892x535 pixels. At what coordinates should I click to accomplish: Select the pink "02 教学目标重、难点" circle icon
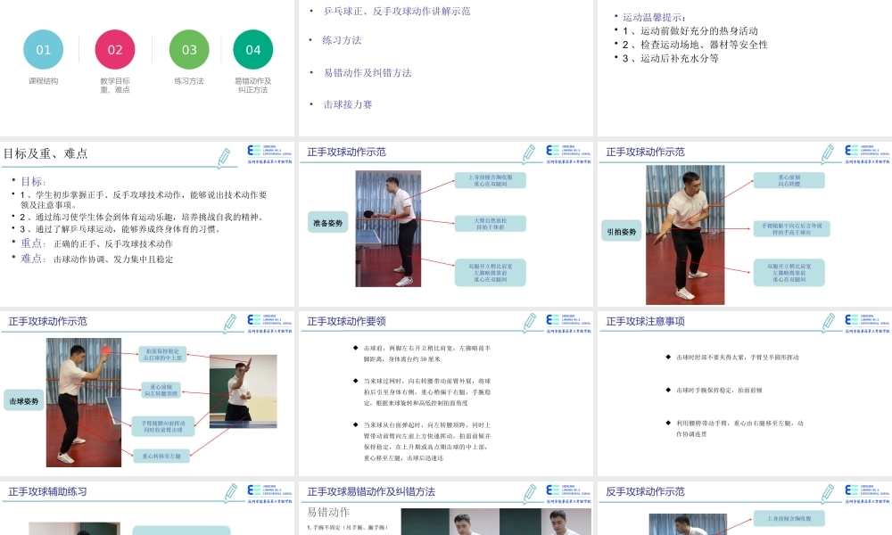[x=114, y=50]
